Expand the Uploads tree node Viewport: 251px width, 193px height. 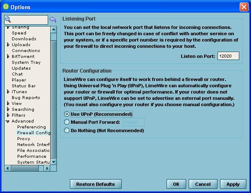(x=8, y=44)
